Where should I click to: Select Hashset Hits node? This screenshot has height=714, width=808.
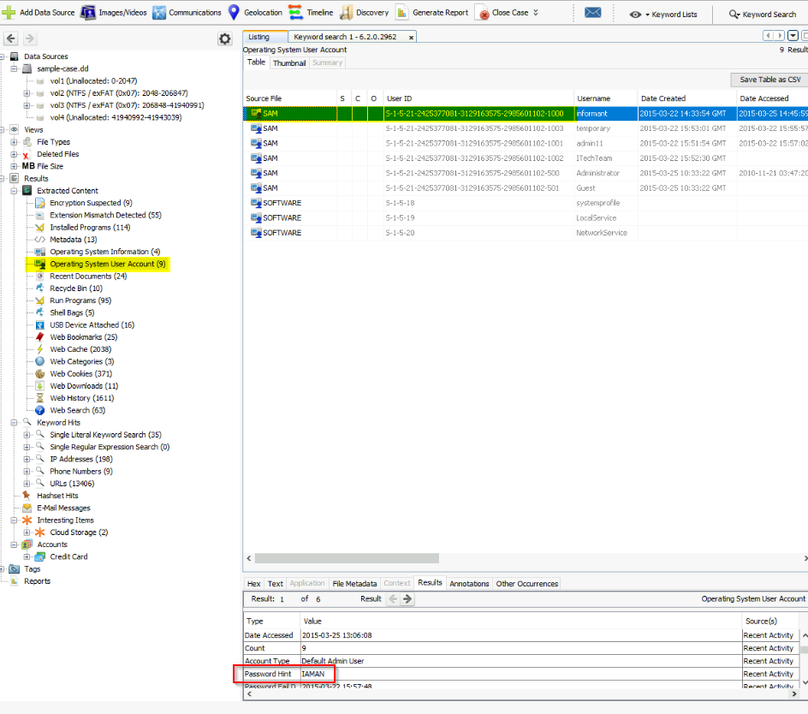[x=57, y=496]
